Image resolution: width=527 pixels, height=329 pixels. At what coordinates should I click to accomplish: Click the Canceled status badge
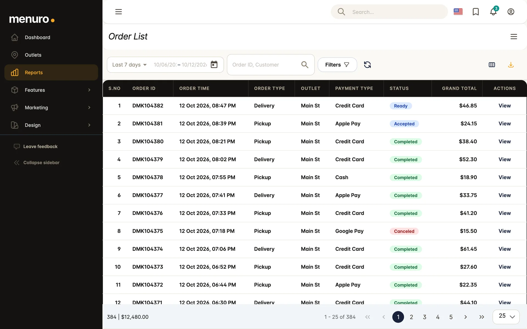404,231
